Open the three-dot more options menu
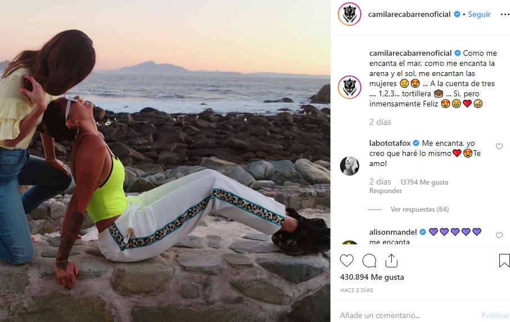 (505, 14)
